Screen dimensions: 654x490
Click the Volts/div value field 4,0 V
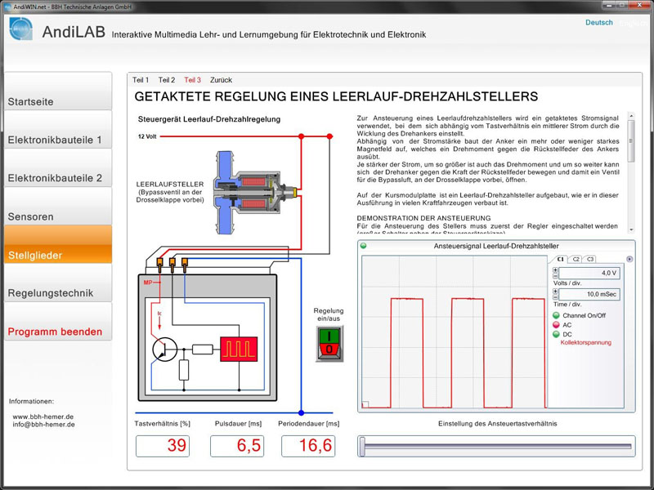tap(589, 274)
